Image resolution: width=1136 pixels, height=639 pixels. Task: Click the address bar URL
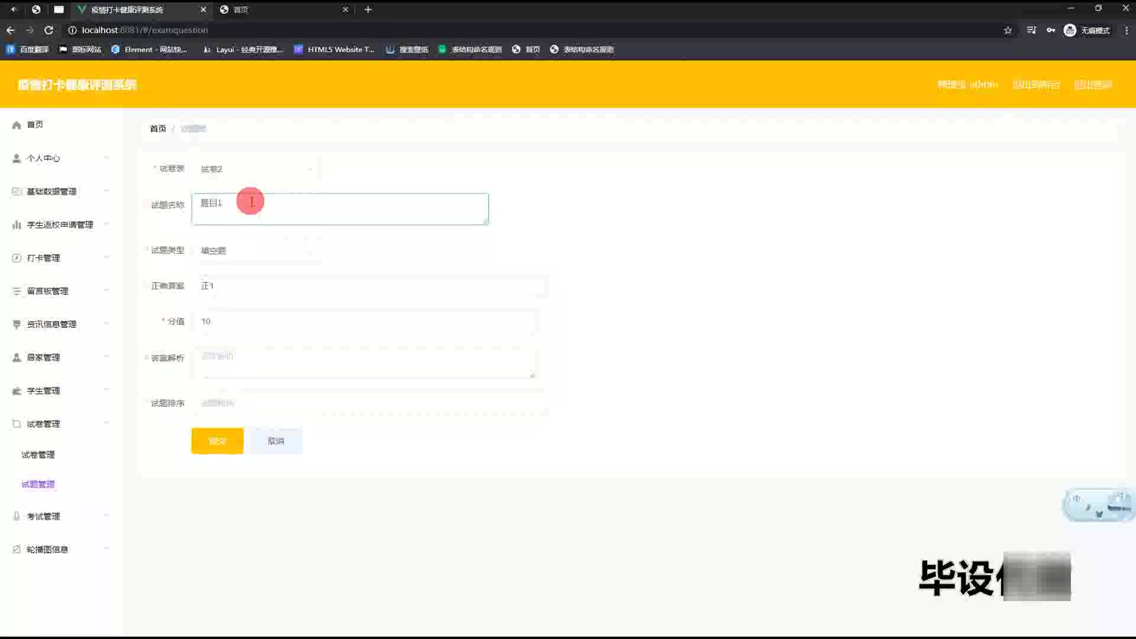(145, 30)
